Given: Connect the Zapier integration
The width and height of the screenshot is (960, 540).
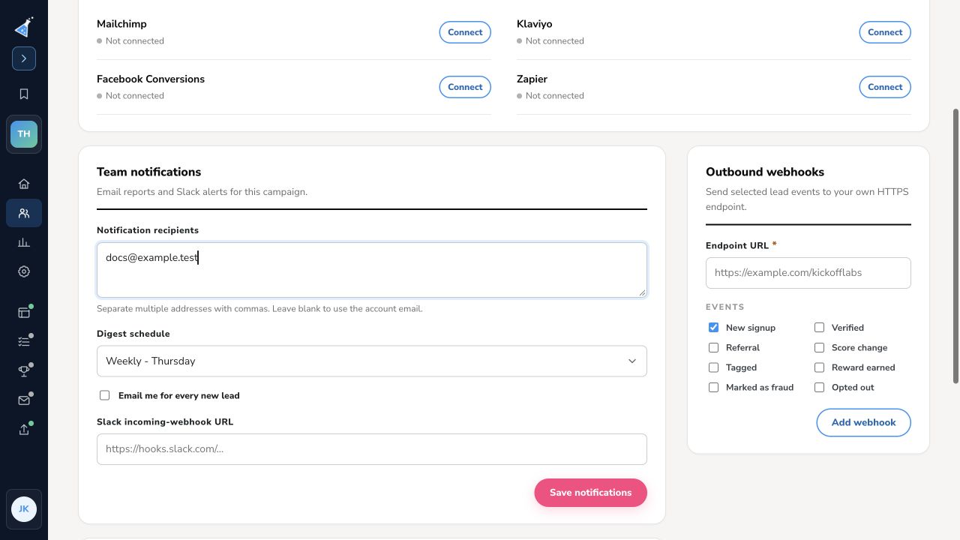Looking at the screenshot, I should 885,87.
